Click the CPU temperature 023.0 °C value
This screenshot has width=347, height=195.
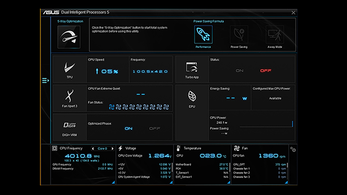(213, 156)
